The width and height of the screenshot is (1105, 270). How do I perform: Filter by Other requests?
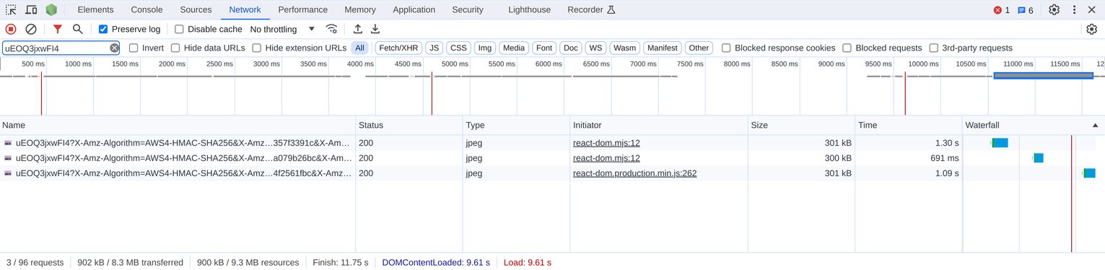[699, 48]
